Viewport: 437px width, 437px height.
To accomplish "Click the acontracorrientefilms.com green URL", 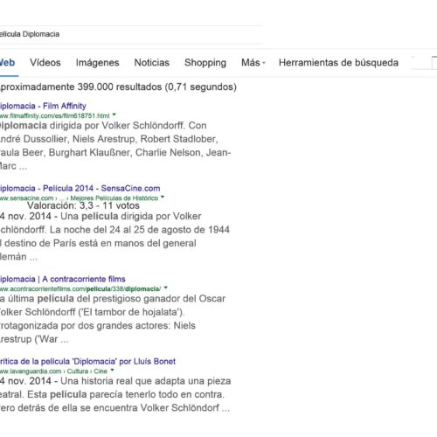I will [80, 288].
